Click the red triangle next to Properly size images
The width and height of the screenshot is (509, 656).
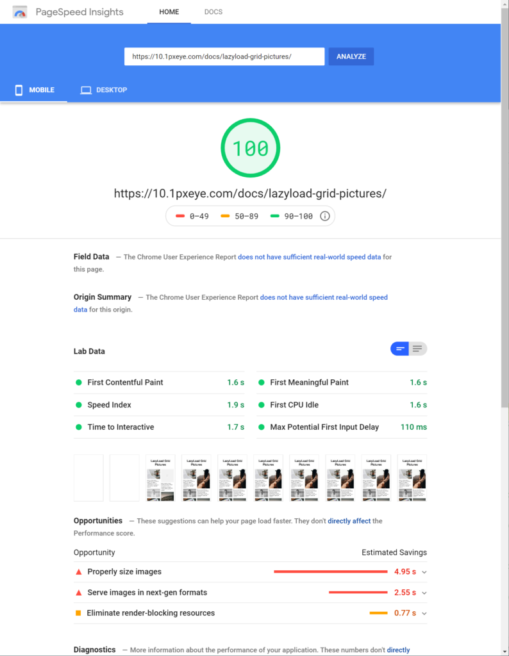pyautogui.click(x=79, y=571)
